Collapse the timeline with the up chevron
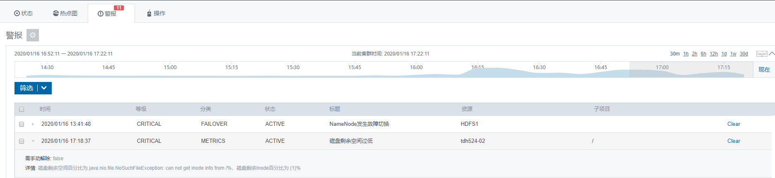 click(x=772, y=53)
